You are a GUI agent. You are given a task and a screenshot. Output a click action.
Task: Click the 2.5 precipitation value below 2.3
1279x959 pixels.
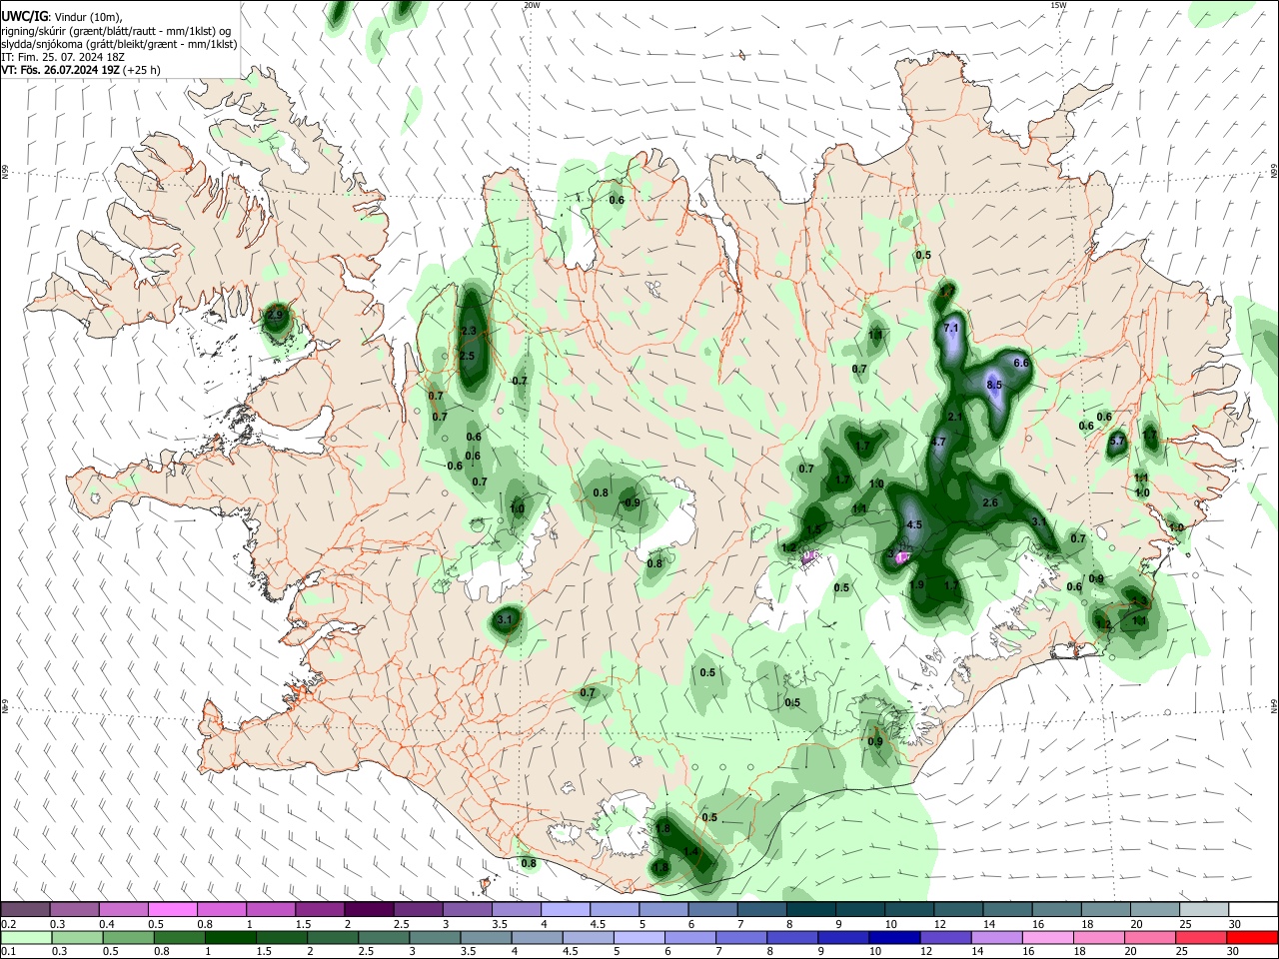coord(467,356)
